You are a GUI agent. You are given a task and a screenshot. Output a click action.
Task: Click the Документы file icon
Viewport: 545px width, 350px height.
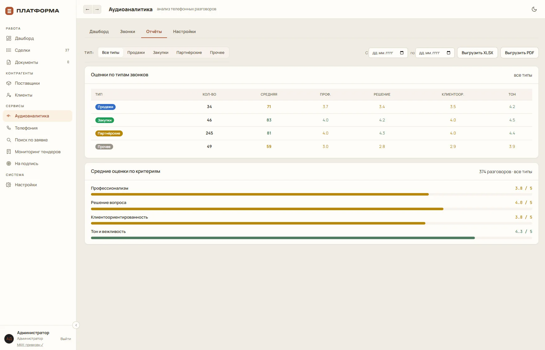tap(9, 62)
